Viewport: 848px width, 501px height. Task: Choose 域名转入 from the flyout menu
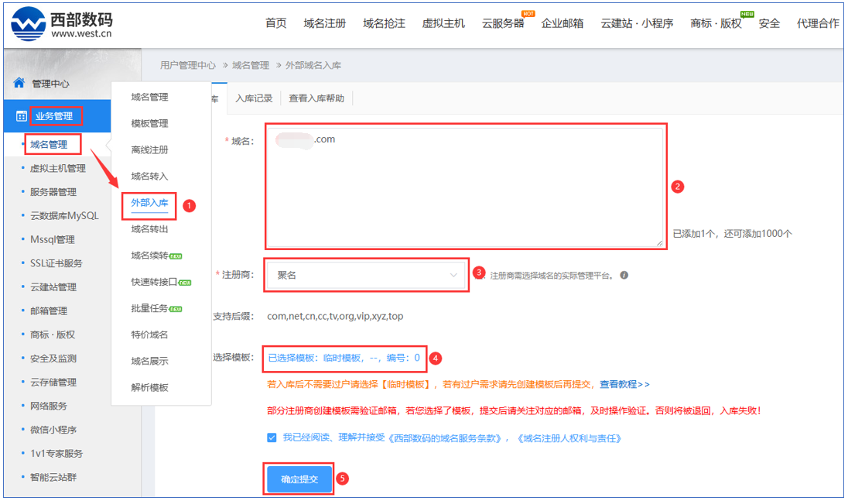[149, 177]
